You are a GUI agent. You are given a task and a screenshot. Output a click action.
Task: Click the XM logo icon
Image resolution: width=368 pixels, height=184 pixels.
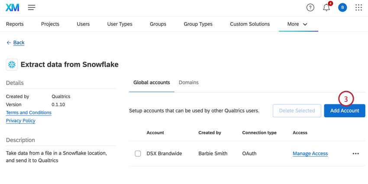[x=13, y=7]
